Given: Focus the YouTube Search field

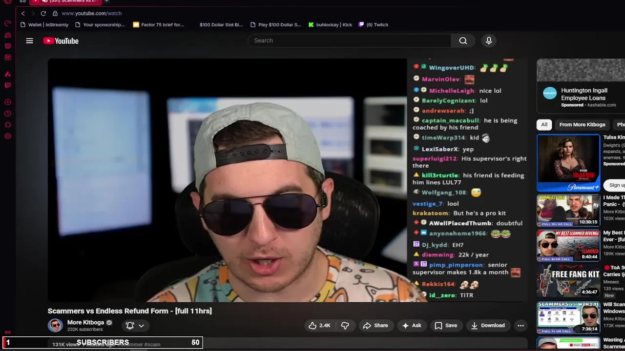Looking at the screenshot, I should [x=350, y=40].
